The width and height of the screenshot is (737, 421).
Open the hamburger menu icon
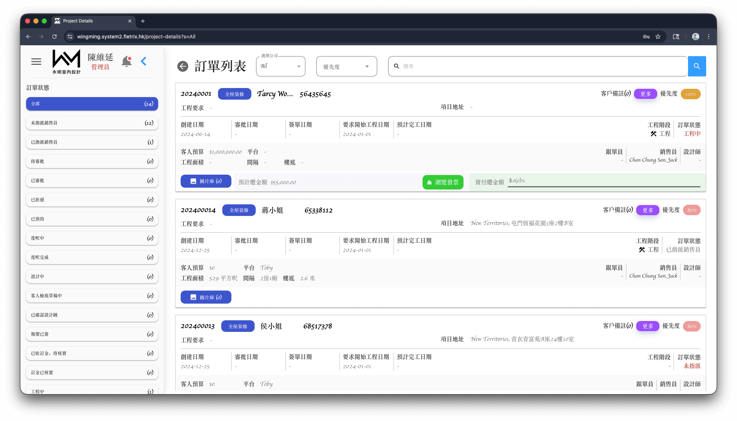pos(36,62)
